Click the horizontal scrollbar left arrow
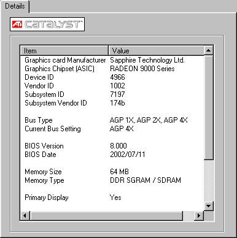Screen dimensions: 237x238 point(25,215)
